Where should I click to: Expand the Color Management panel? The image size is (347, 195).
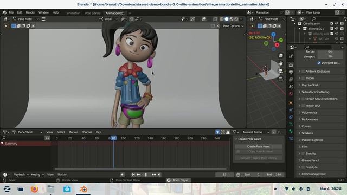pyautogui.click(x=313, y=174)
